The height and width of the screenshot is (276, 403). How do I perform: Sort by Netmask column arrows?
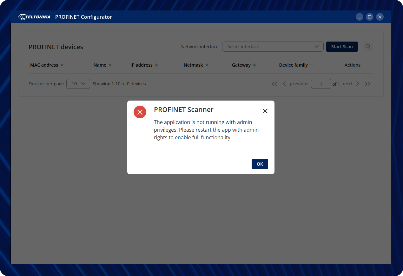coord(207,65)
